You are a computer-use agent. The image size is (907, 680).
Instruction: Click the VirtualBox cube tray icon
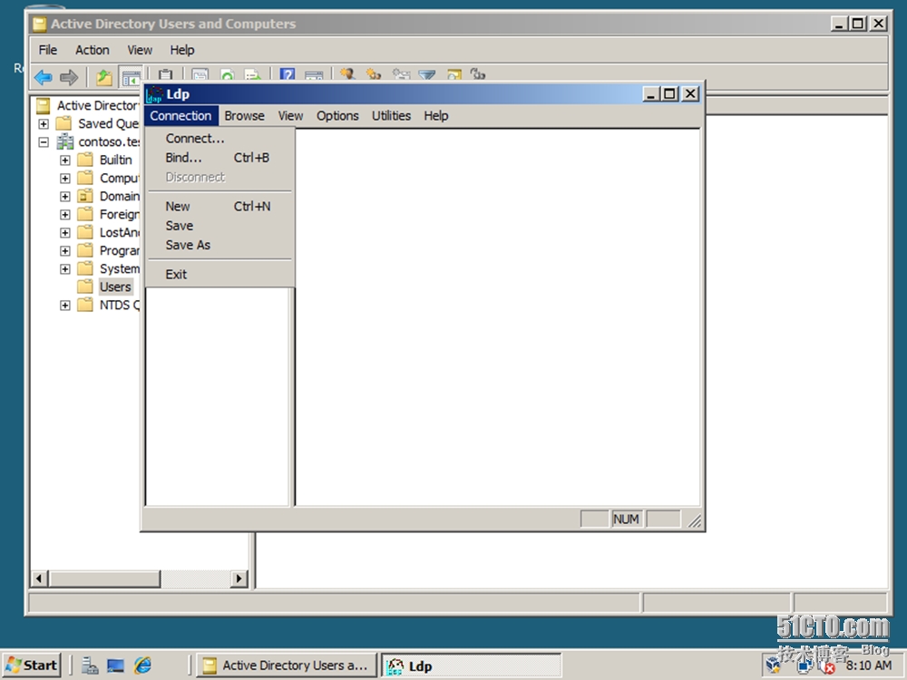(773, 665)
